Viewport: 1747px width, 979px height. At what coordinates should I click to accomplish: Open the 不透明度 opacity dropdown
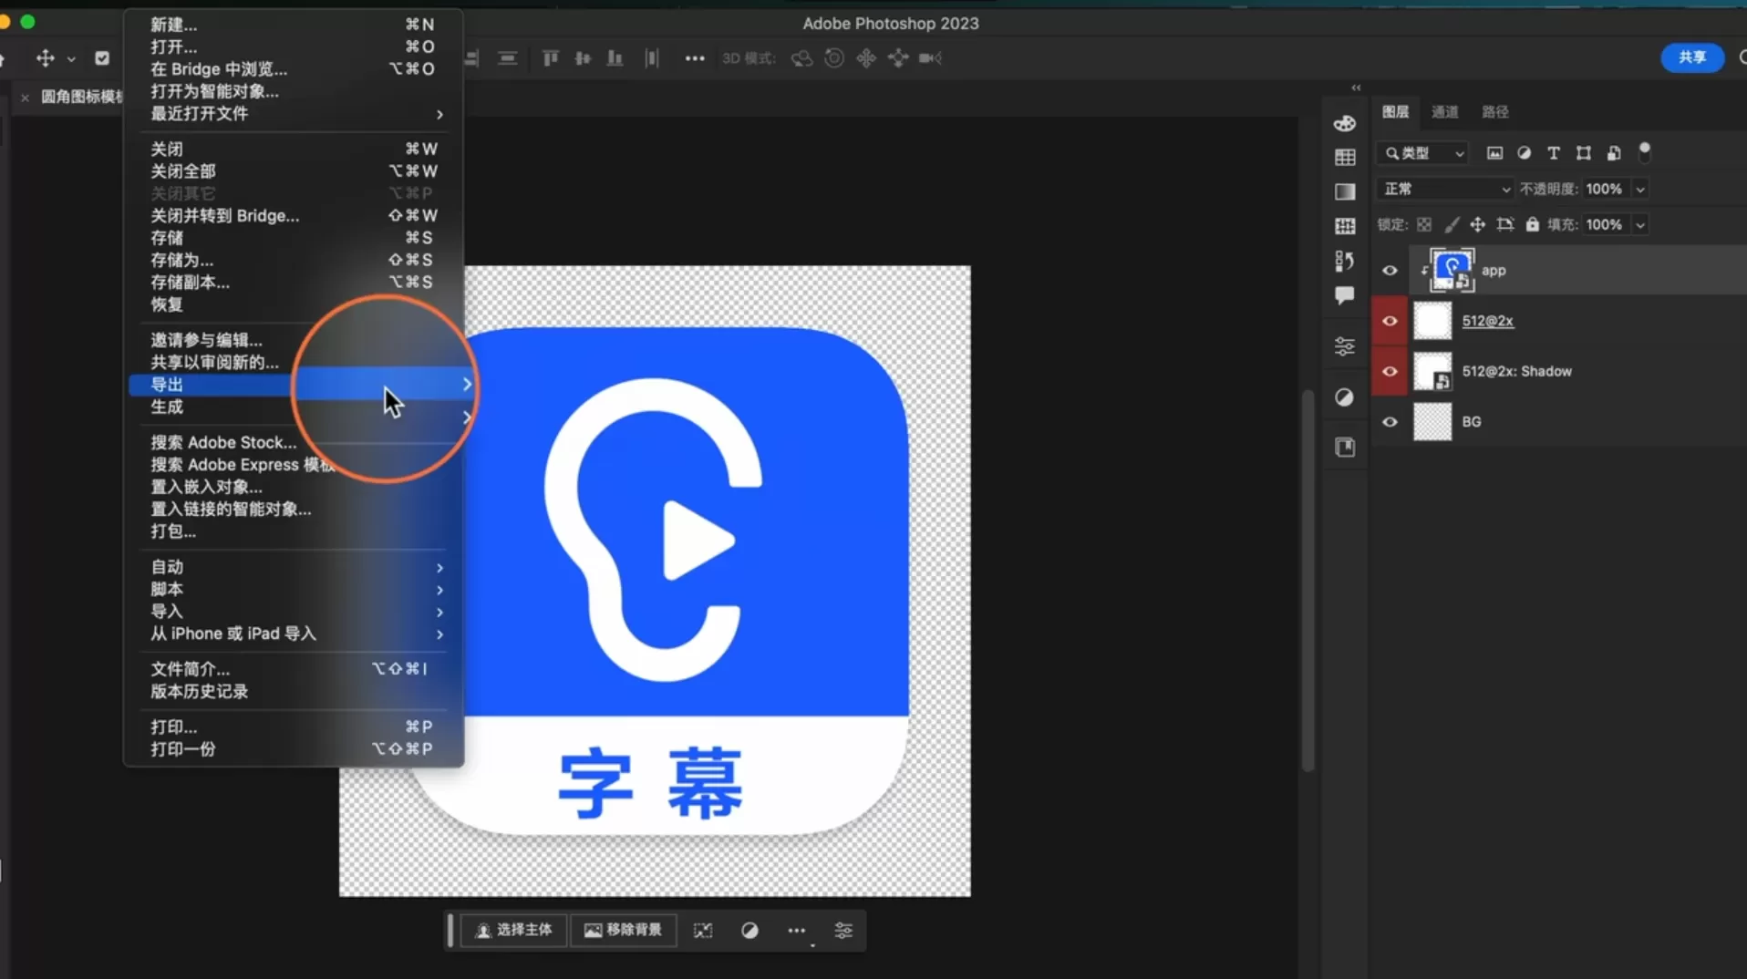point(1639,188)
